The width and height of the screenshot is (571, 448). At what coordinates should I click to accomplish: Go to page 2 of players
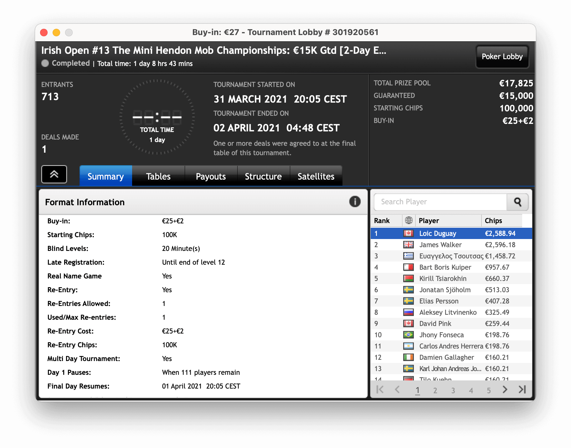point(435,390)
